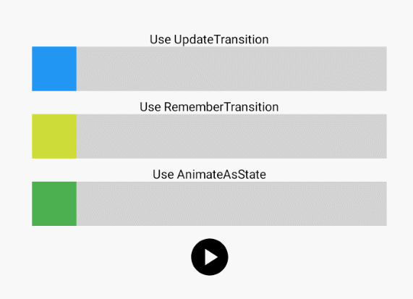Image resolution: width=413 pixels, height=299 pixels.
Task: Click the word "AnimateAsState" in the third heading
Action: 221,174
